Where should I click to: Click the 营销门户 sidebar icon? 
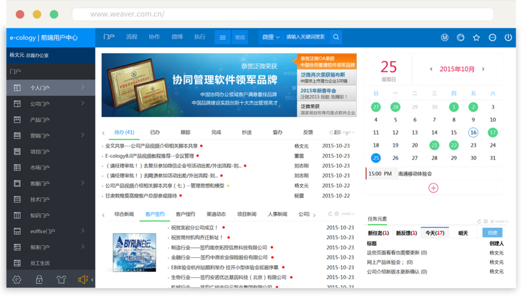point(17,135)
